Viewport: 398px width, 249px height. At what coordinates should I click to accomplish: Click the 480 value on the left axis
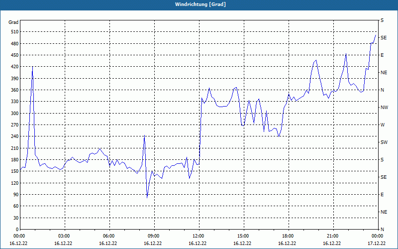pos(14,44)
